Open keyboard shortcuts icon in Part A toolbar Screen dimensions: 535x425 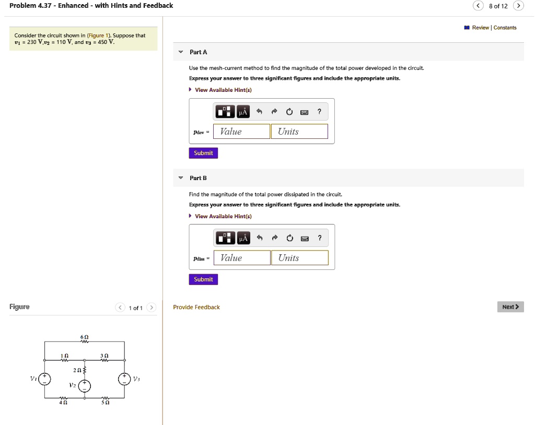point(305,111)
